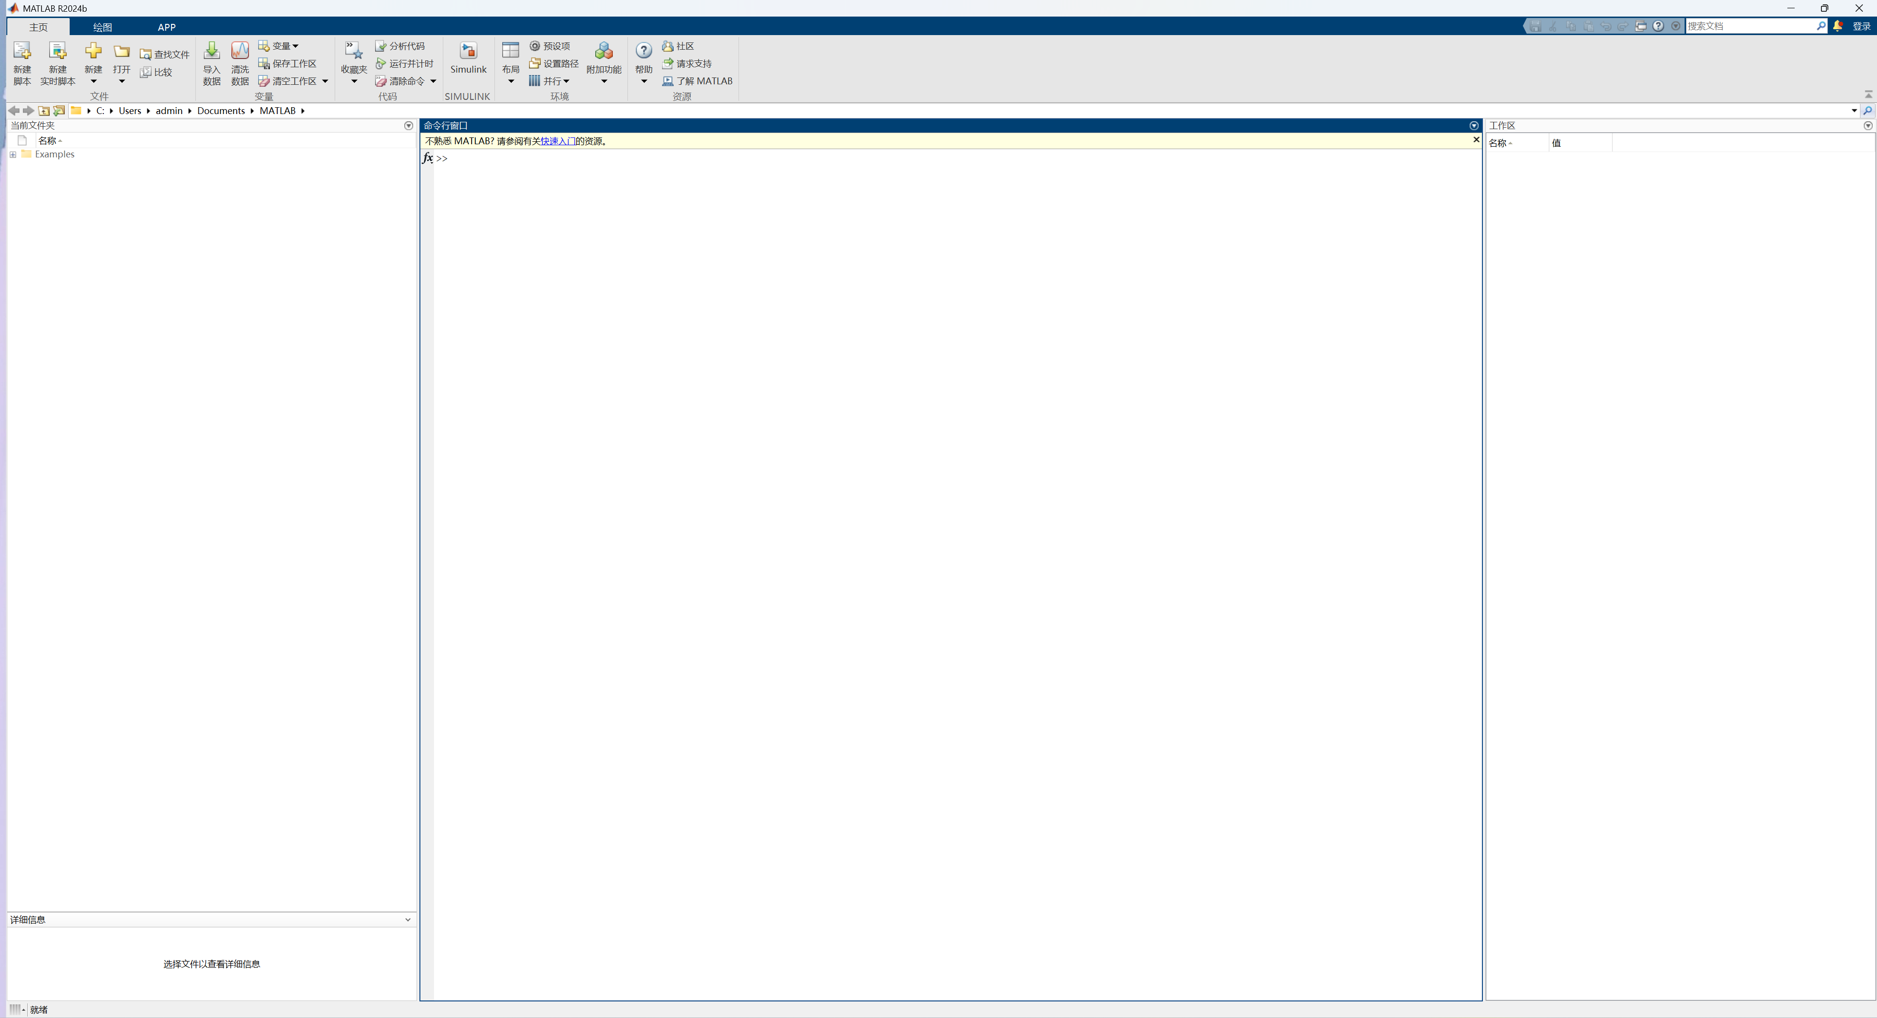Collapse the Details (详细信息) panel
This screenshot has height=1018, width=1877.
pyautogui.click(x=408, y=920)
